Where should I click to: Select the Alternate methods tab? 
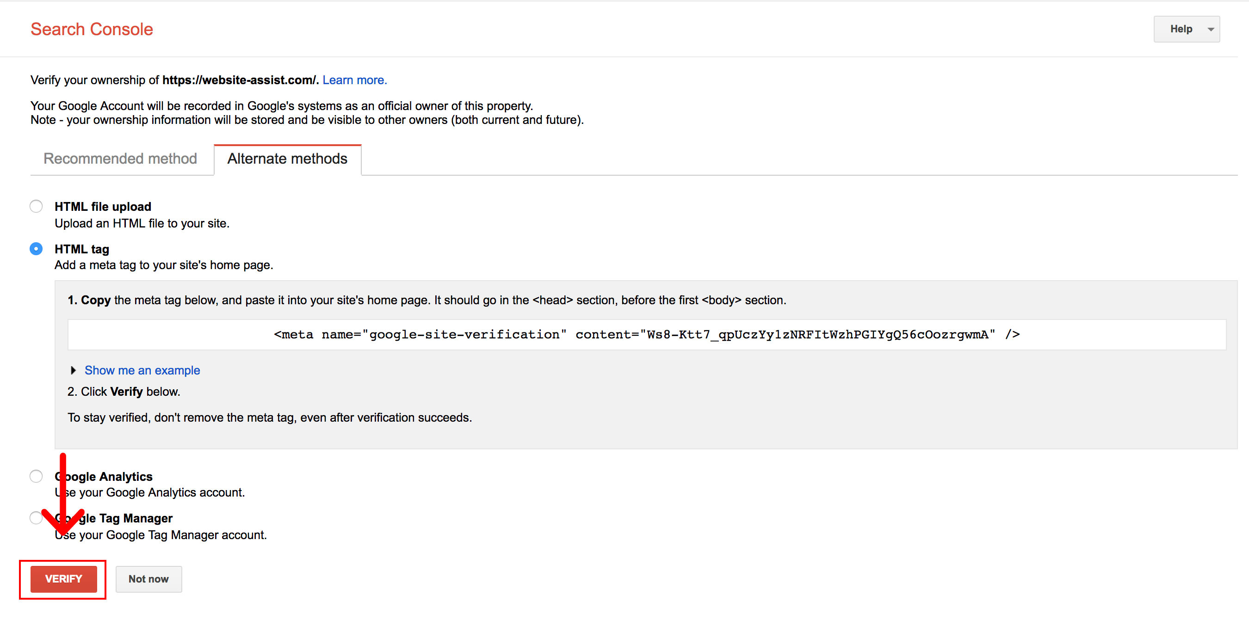[287, 159]
